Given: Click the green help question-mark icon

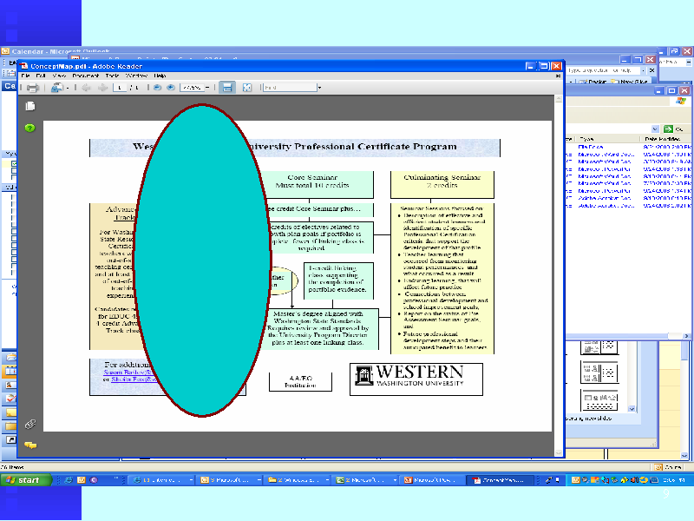Looking at the screenshot, I should coord(29,128).
